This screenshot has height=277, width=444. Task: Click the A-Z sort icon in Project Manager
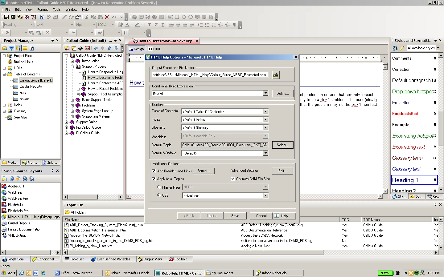[18, 48]
